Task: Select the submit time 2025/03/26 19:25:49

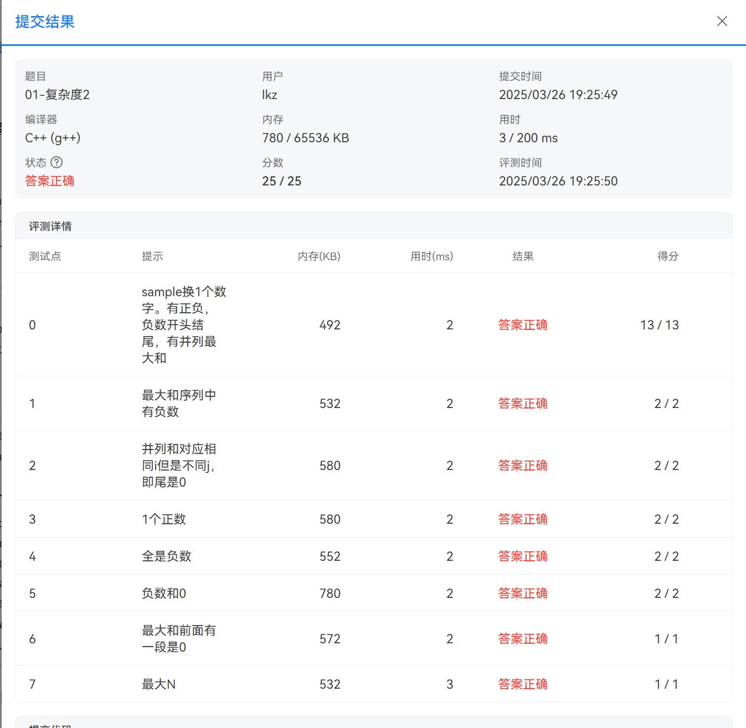Action: [x=558, y=95]
